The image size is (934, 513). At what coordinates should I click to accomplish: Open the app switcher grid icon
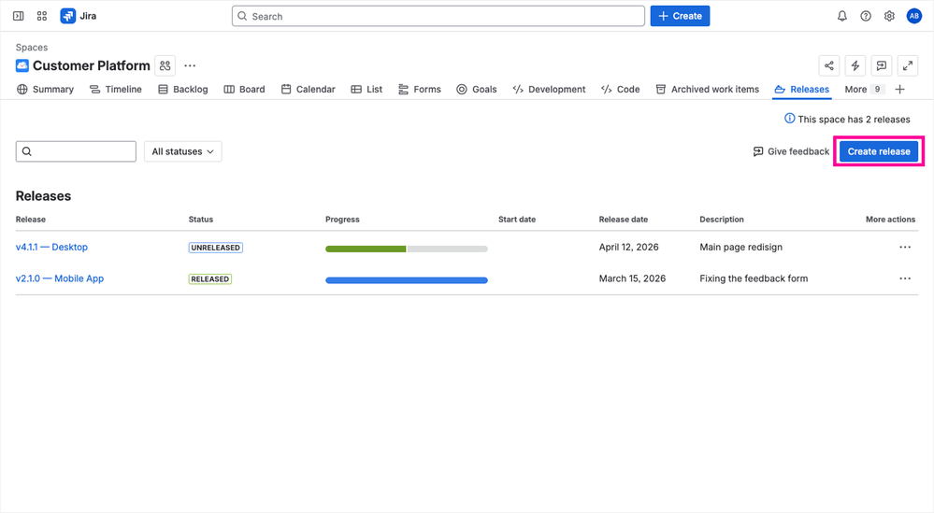click(x=42, y=16)
